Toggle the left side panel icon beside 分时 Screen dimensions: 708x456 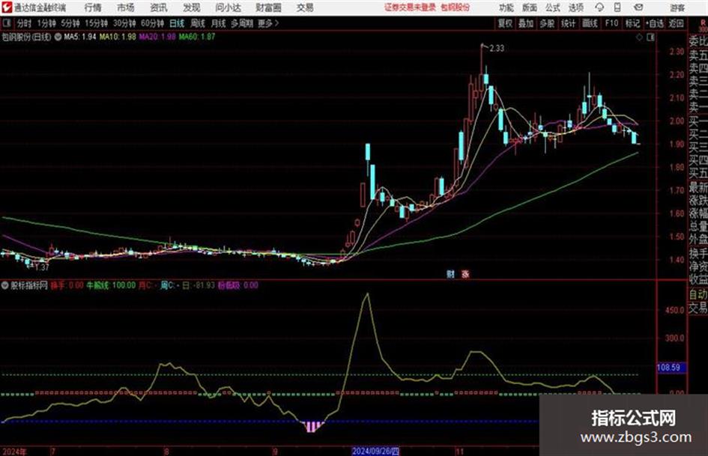click(x=6, y=23)
